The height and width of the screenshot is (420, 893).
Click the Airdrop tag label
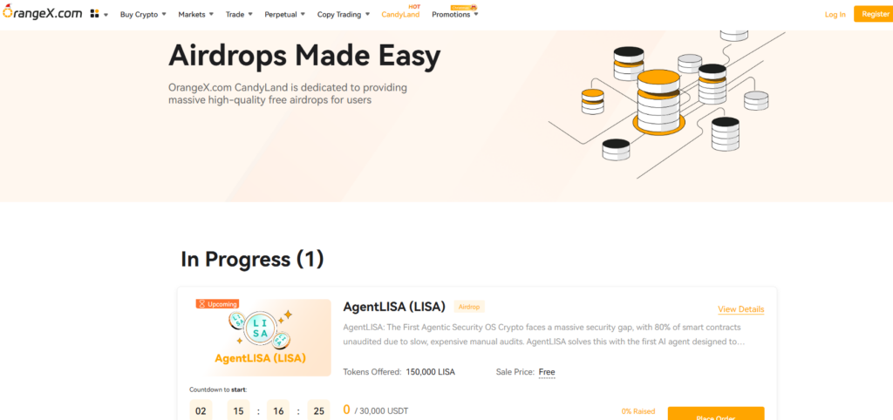pyautogui.click(x=469, y=307)
